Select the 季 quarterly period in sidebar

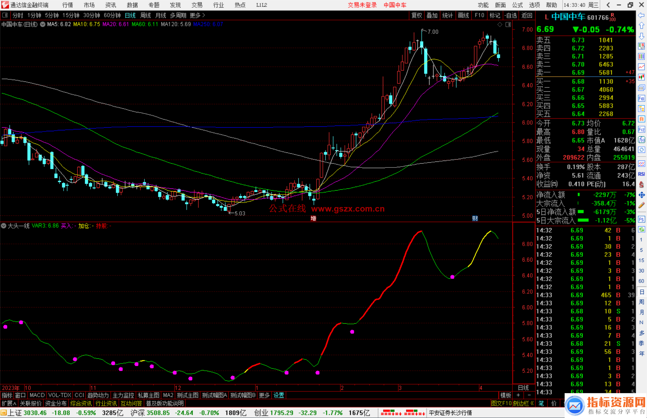pyautogui.click(x=641, y=343)
